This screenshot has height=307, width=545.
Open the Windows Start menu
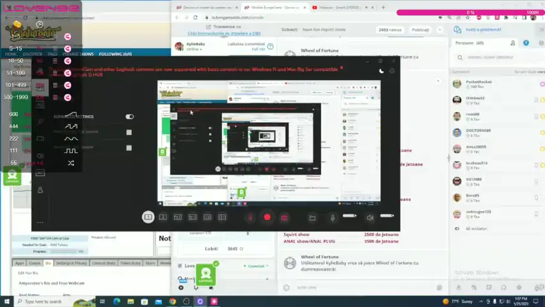click(6, 301)
